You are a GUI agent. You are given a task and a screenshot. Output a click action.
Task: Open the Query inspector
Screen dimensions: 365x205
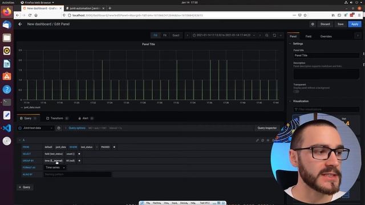click(267, 128)
